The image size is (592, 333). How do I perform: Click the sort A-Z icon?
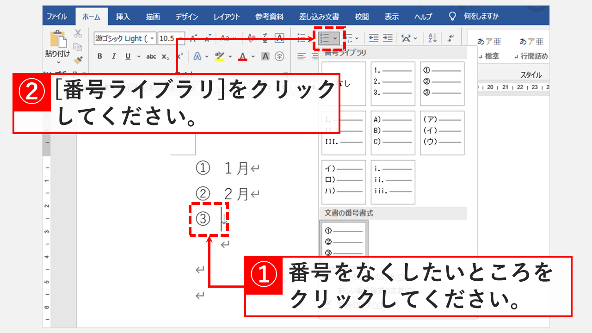433,38
